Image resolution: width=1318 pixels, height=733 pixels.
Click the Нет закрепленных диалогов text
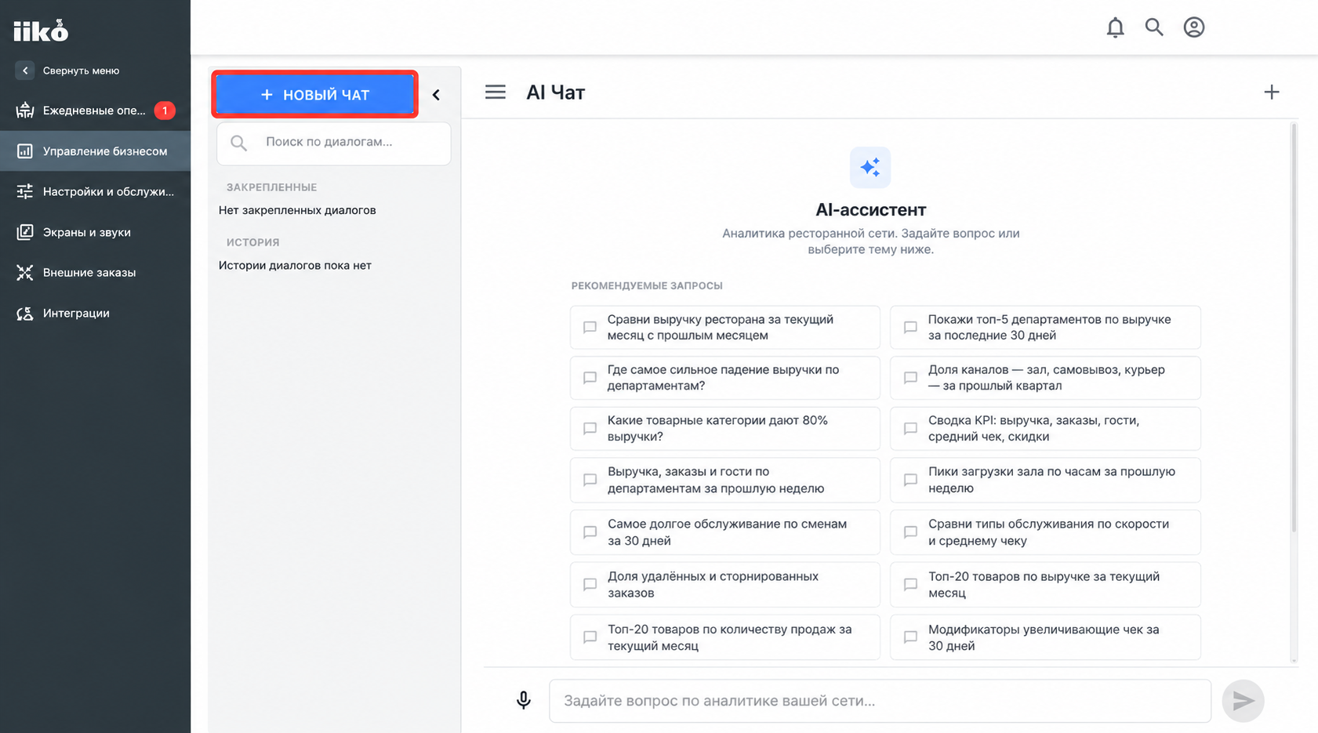click(297, 210)
